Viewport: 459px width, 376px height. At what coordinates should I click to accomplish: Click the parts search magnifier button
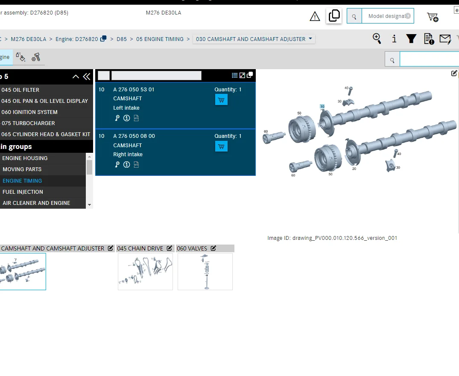tap(392, 60)
